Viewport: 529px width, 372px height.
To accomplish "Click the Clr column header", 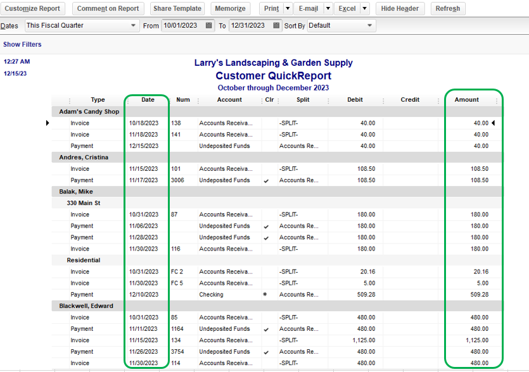I will coord(269,100).
